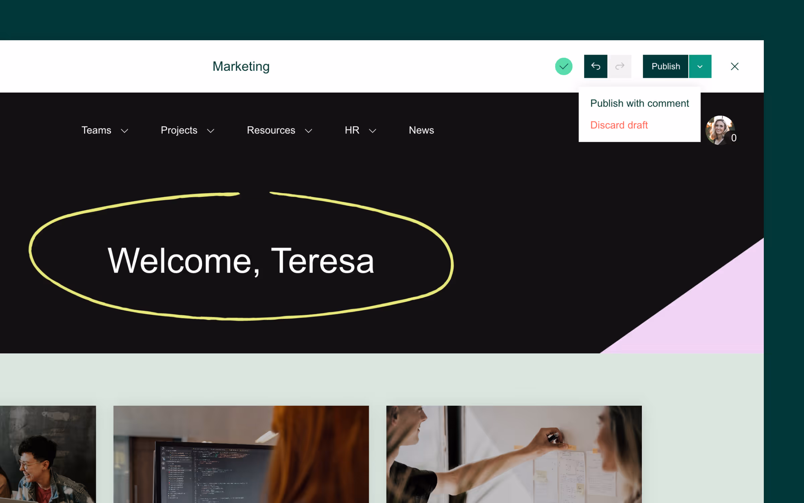Click the notification count badge on the avatar
This screenshot has height=503, width=804.
(x=733, y=138)
